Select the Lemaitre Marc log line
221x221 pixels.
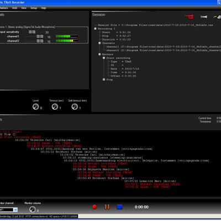tap(150, 181)
